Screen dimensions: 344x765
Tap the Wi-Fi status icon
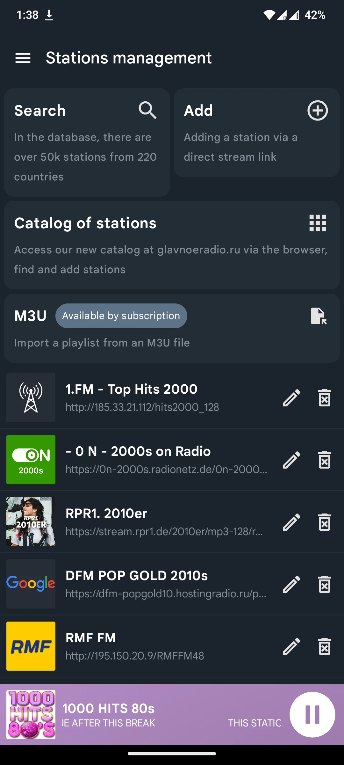tap(269, 15)
